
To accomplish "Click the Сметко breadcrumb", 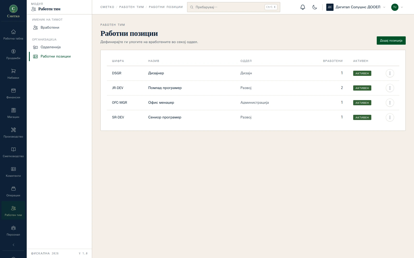I will click(107, 7).
